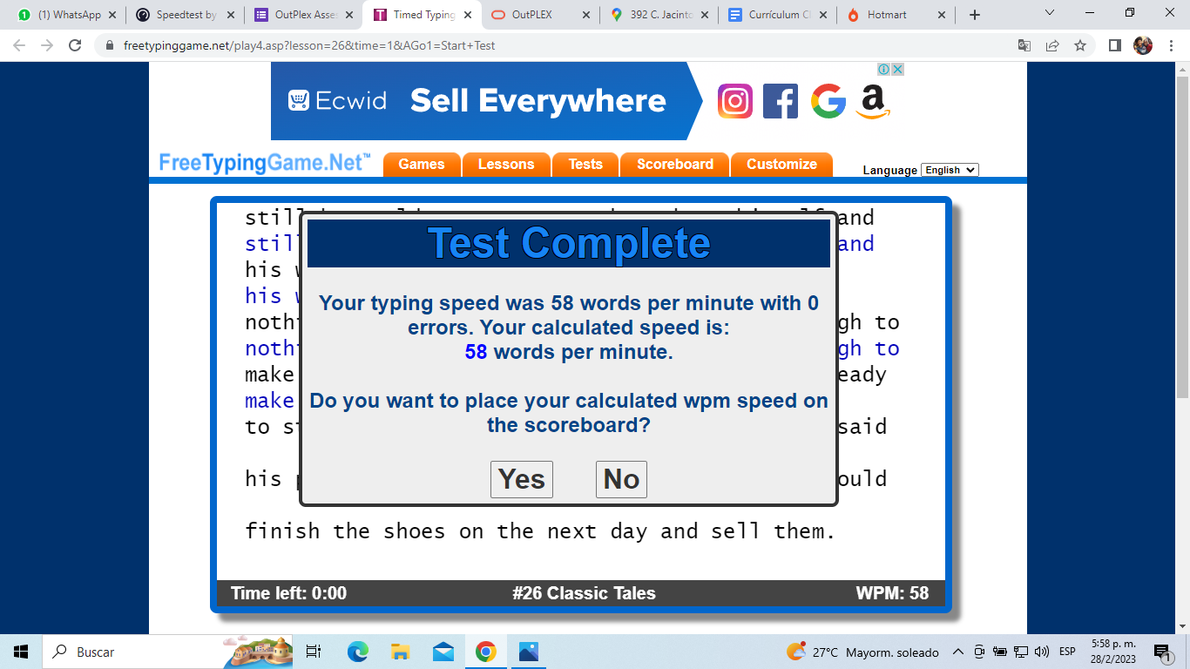Show hidden system tray icons

point(958,652)
